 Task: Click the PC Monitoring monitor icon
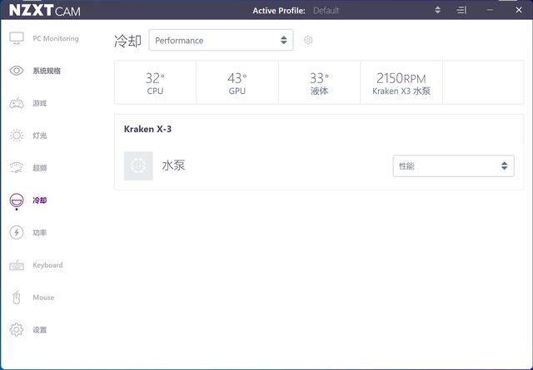coord(17,38)
